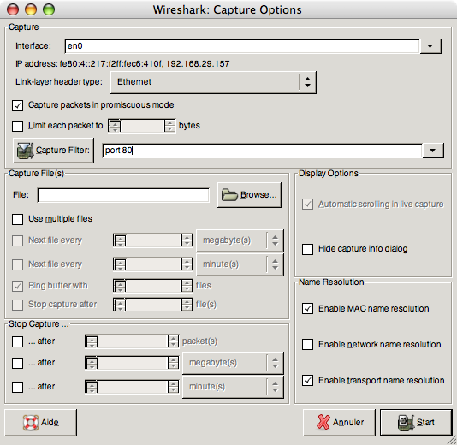Open the Interface dropdown arrow for en0
Image resolution: width=457 pixels, height=445 pixels.
click(430, 46)
